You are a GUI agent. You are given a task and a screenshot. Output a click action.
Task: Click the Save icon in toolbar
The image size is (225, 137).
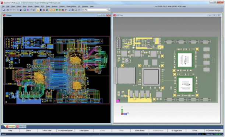4,10
